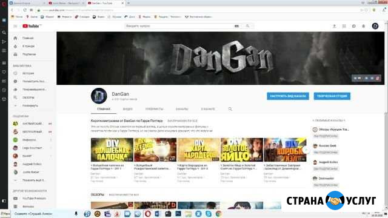
Task: Click ВОСПРОИЗВЕСТИ ВСЕ next to ОБЗОРЫ shelf
Action: (x=124, y=195)
